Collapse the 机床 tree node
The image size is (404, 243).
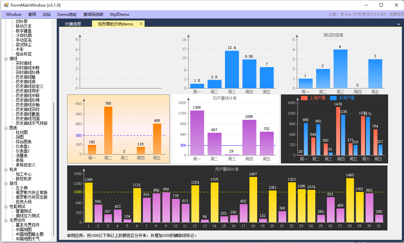pyautogui.click(x=6, y=170)
